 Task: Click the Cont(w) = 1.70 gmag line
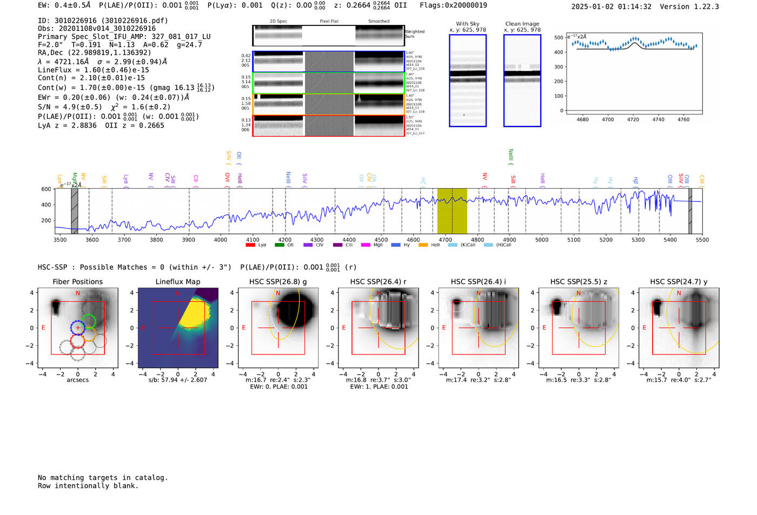tap(126, 88)
